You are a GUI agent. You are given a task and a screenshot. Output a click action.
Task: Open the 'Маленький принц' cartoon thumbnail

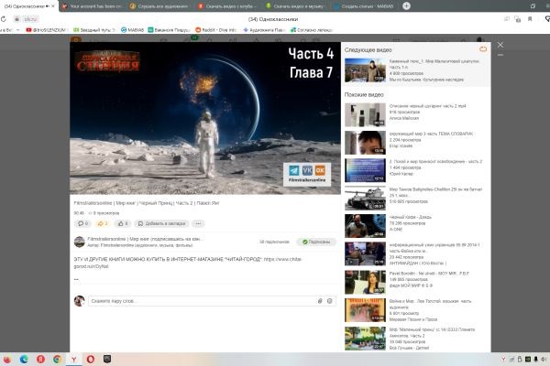(x=365, y=339)
